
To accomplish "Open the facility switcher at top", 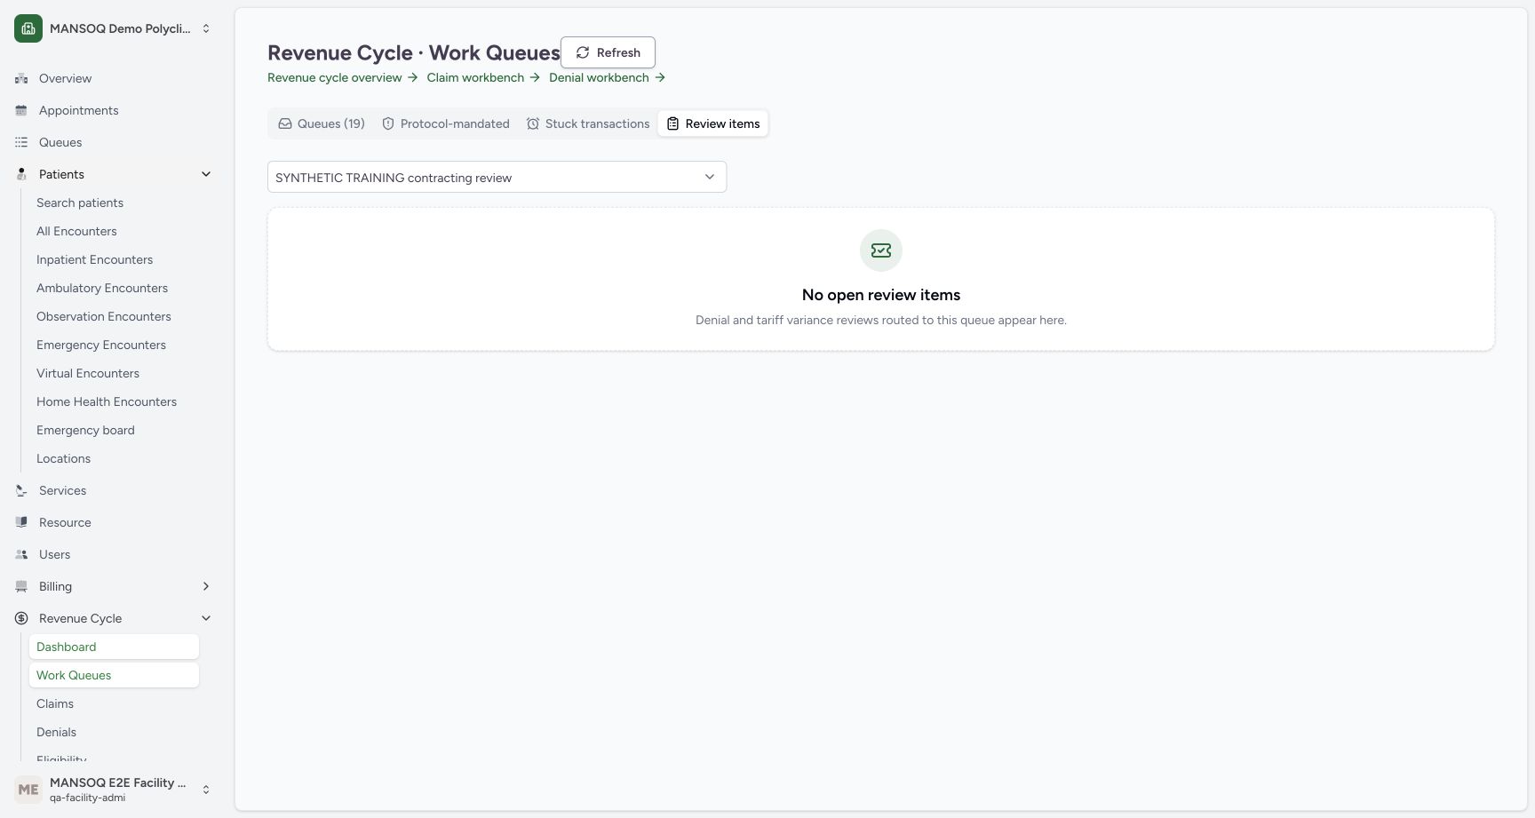I will pyautogui.click(x=114, y=28).
